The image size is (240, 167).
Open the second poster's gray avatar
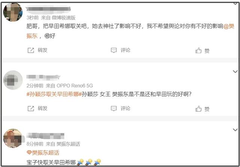(x=13, y=80)
